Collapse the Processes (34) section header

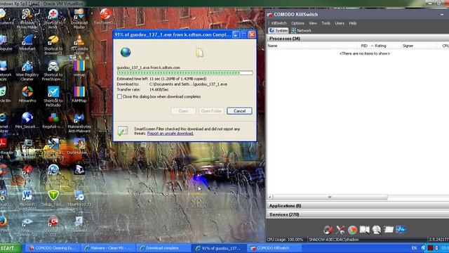click(358, 39)
